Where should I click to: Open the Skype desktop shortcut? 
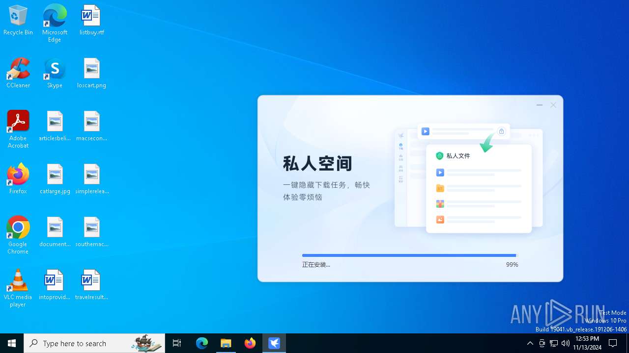click(55, 73)
